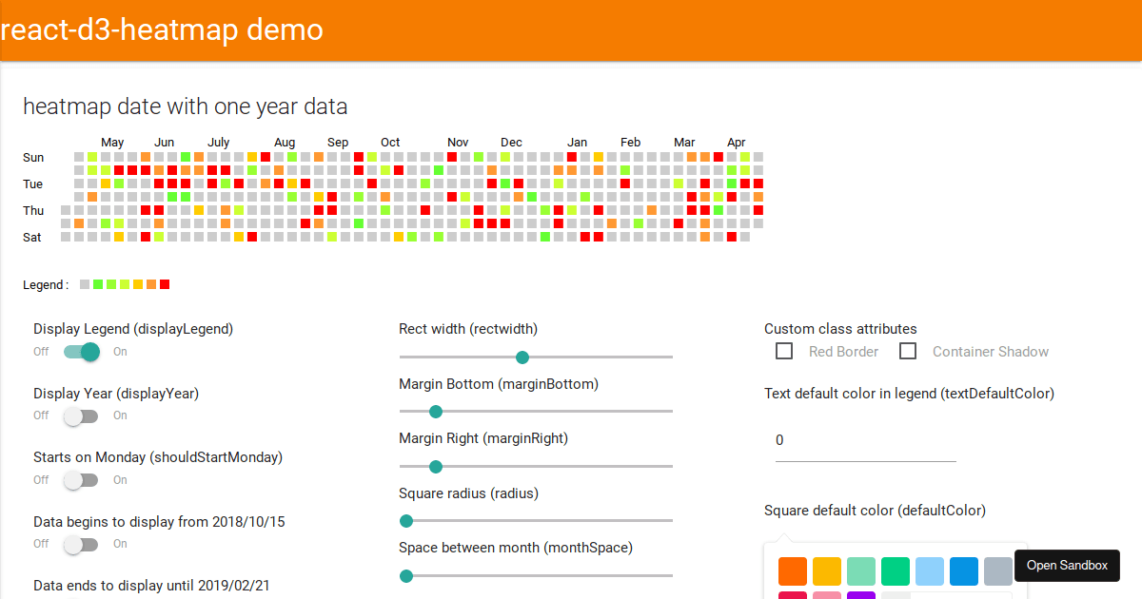Click the Open Sandbox button

[x=1067, y=565]
